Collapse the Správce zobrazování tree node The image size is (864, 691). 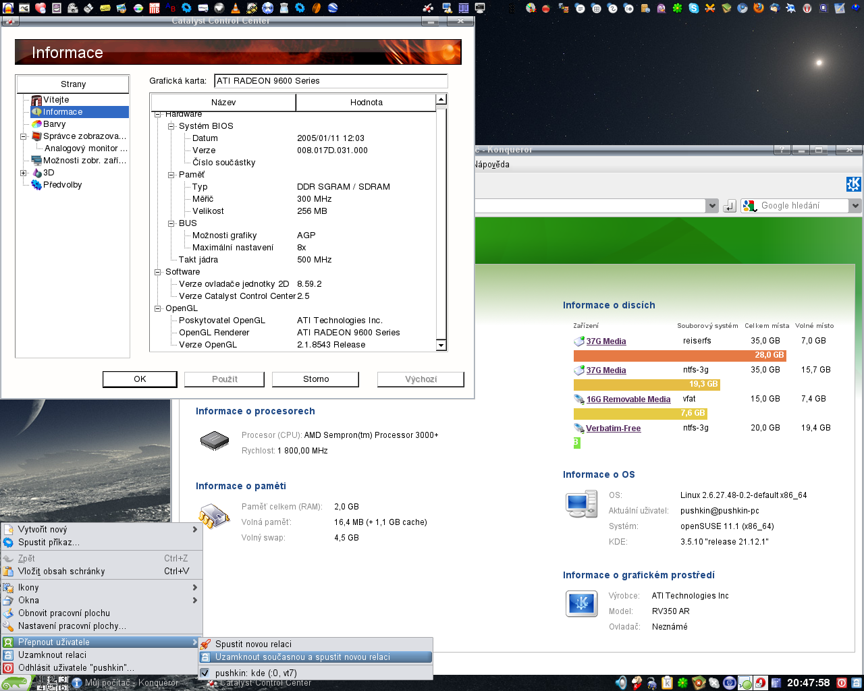[24, 136]
